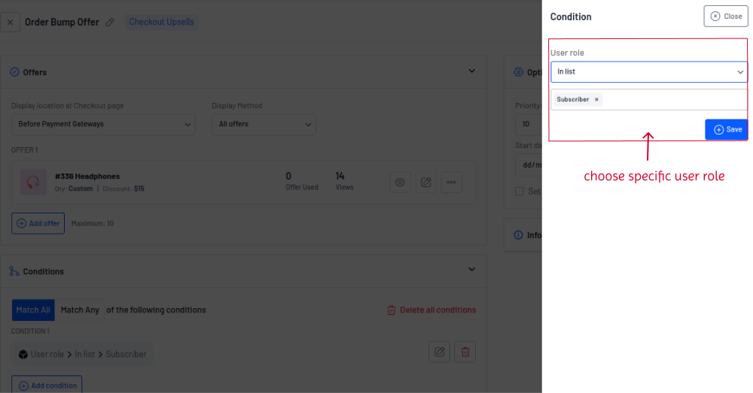Open more options for Headphones offer
This screenshot has width=753, height=393.
click(x=451, y=182)
